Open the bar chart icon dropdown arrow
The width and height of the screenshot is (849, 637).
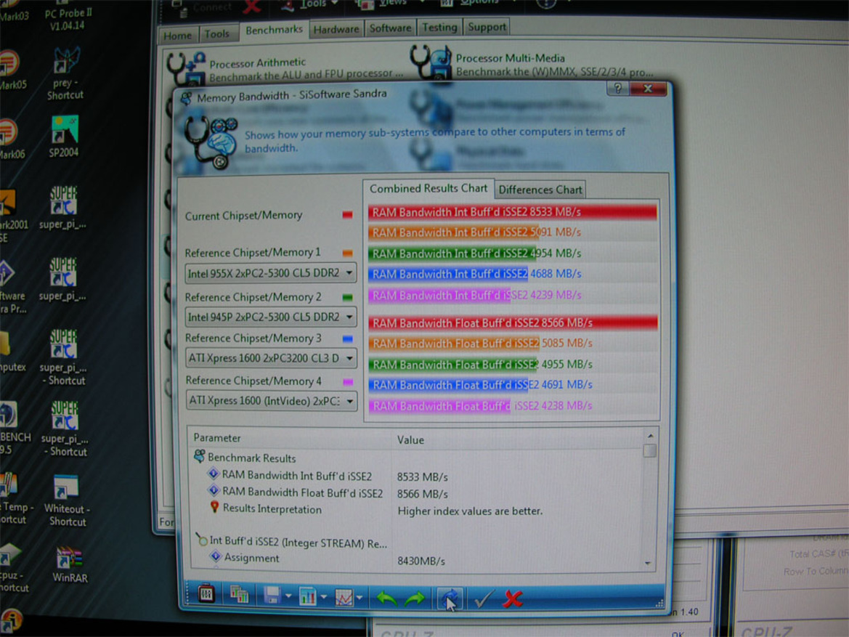click(324, 597)
